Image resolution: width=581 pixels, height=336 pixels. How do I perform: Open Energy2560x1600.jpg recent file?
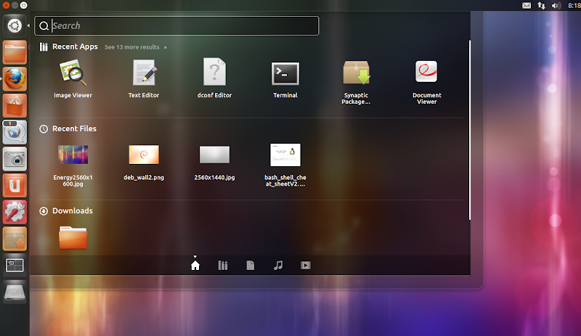(73, 165)
